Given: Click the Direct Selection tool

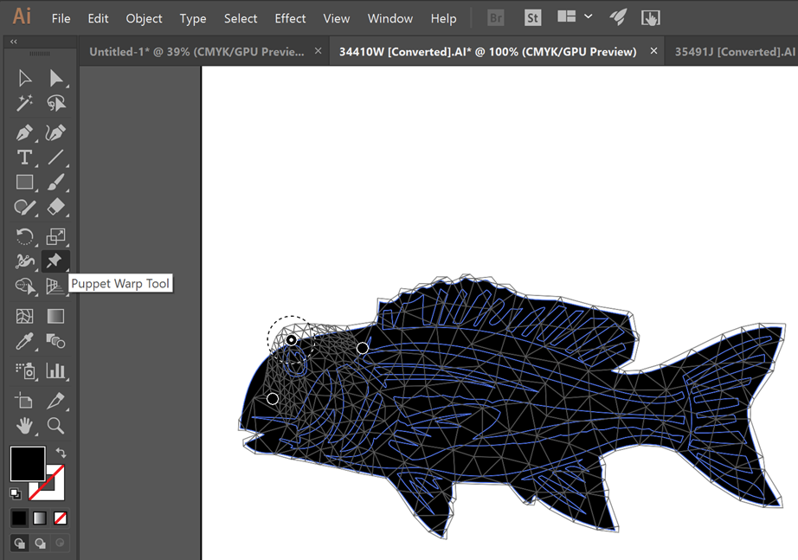Looking at the screenshot, I should tap(55, 79).
